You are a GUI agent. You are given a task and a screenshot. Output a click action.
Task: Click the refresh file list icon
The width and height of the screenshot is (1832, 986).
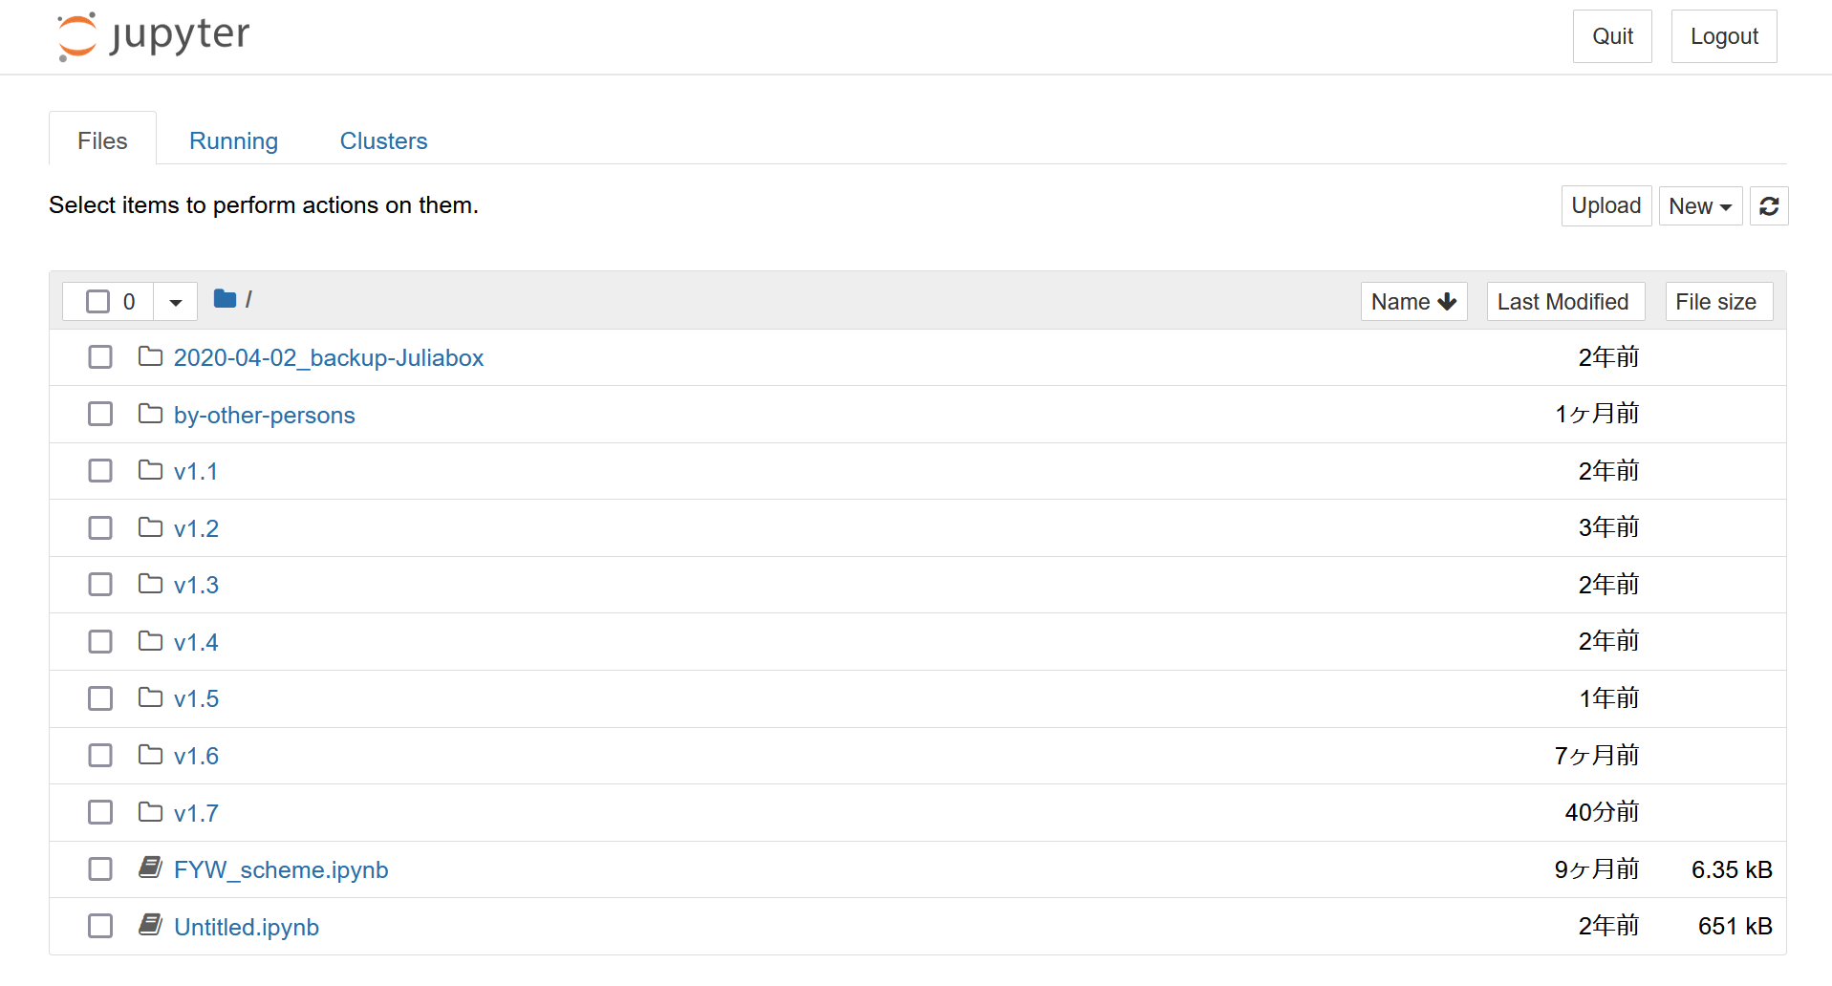(1768, 206)
